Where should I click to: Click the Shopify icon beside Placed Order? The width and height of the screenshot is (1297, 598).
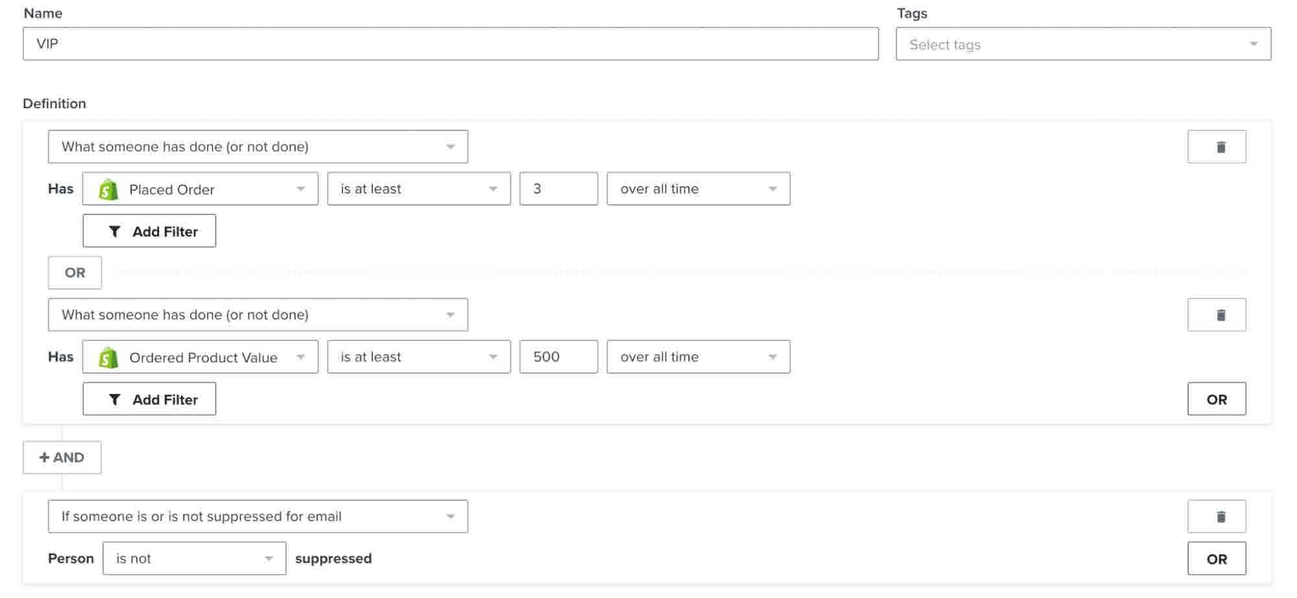[108, 189]
